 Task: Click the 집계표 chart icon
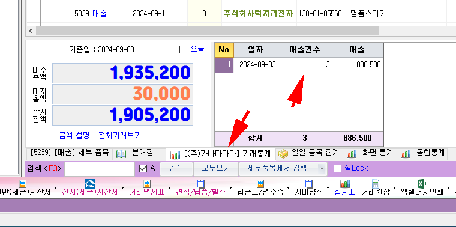345,184
